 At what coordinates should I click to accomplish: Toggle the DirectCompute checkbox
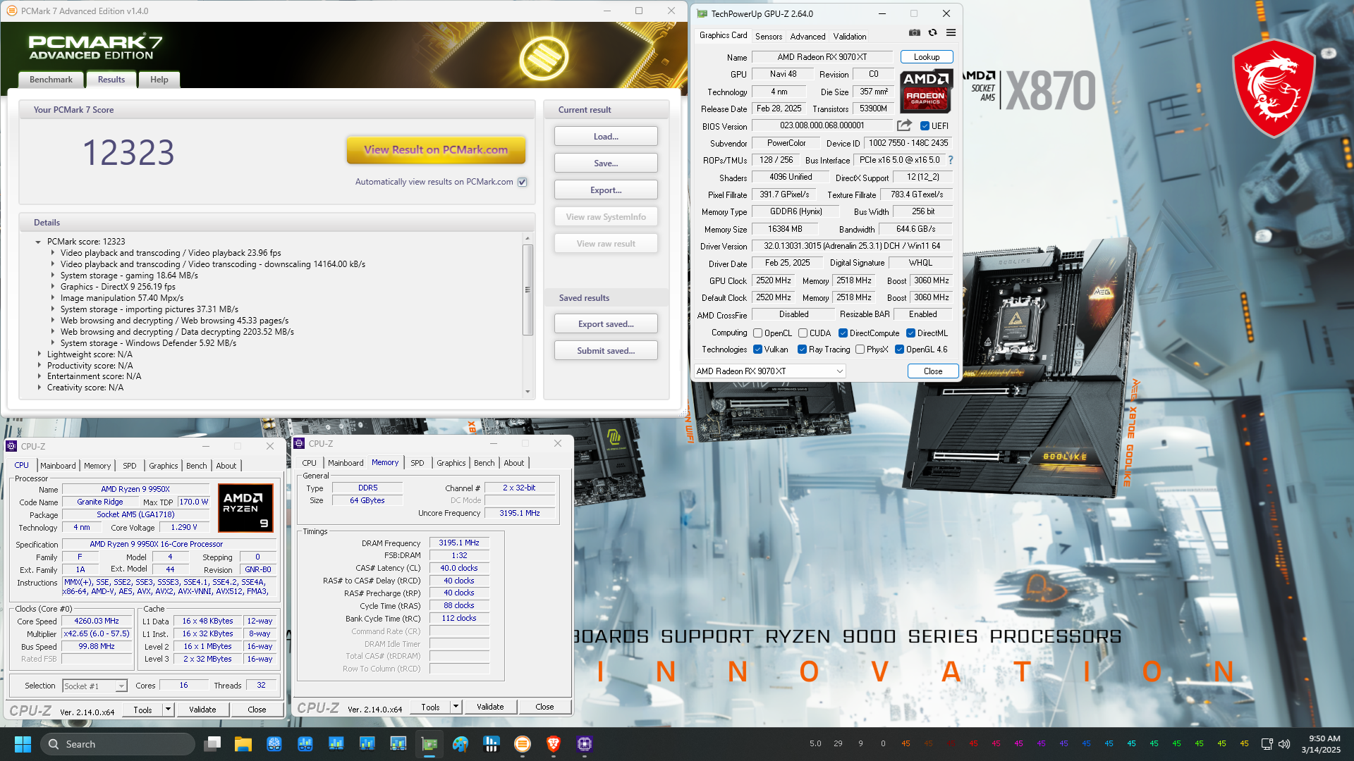pos(843,333)
